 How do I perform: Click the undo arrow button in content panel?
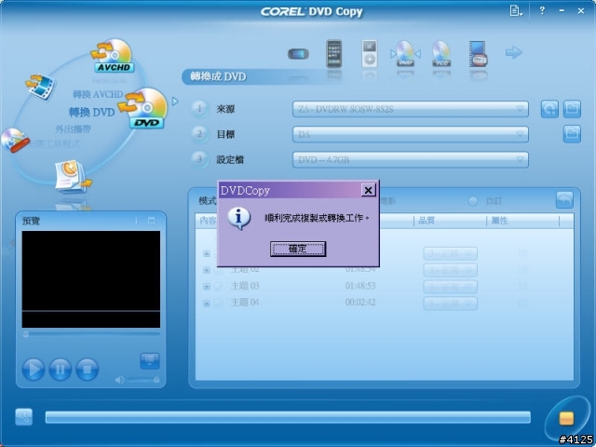(x=564, y=200)
